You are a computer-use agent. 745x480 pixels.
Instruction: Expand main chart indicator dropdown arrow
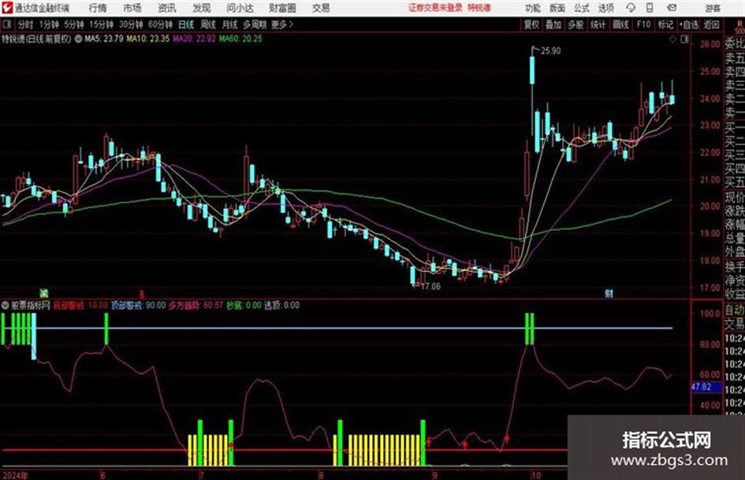point(78,39)
